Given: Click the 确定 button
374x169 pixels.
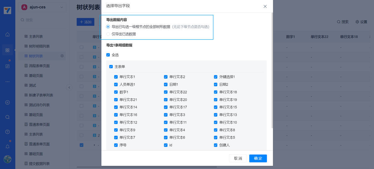Looking at the screenshot, I should [258, 158].
